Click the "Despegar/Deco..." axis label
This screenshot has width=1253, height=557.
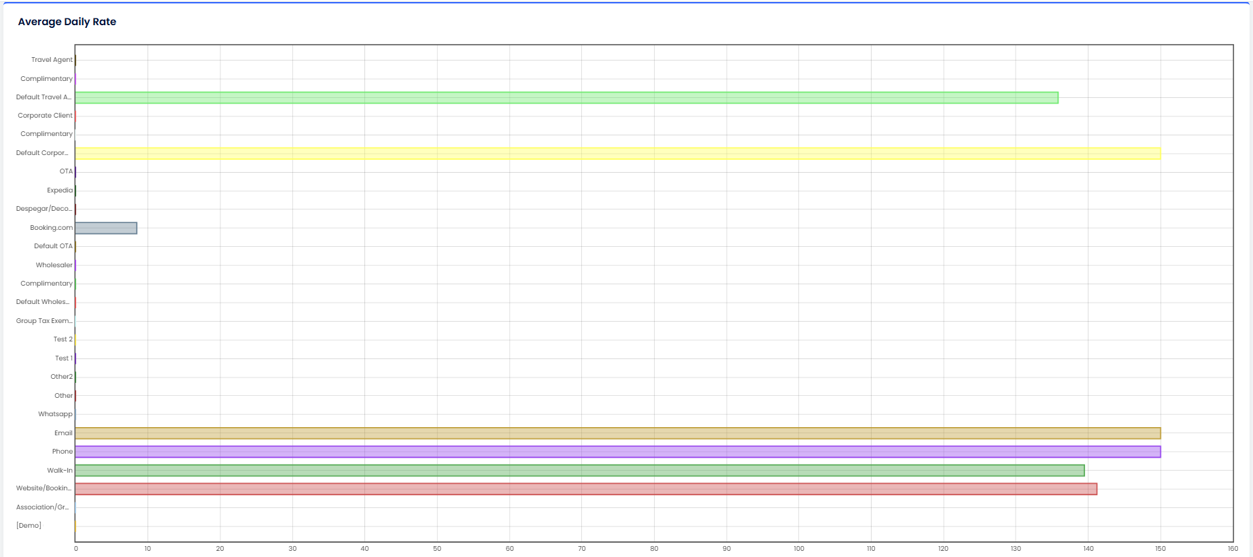[x=44, y=209]
